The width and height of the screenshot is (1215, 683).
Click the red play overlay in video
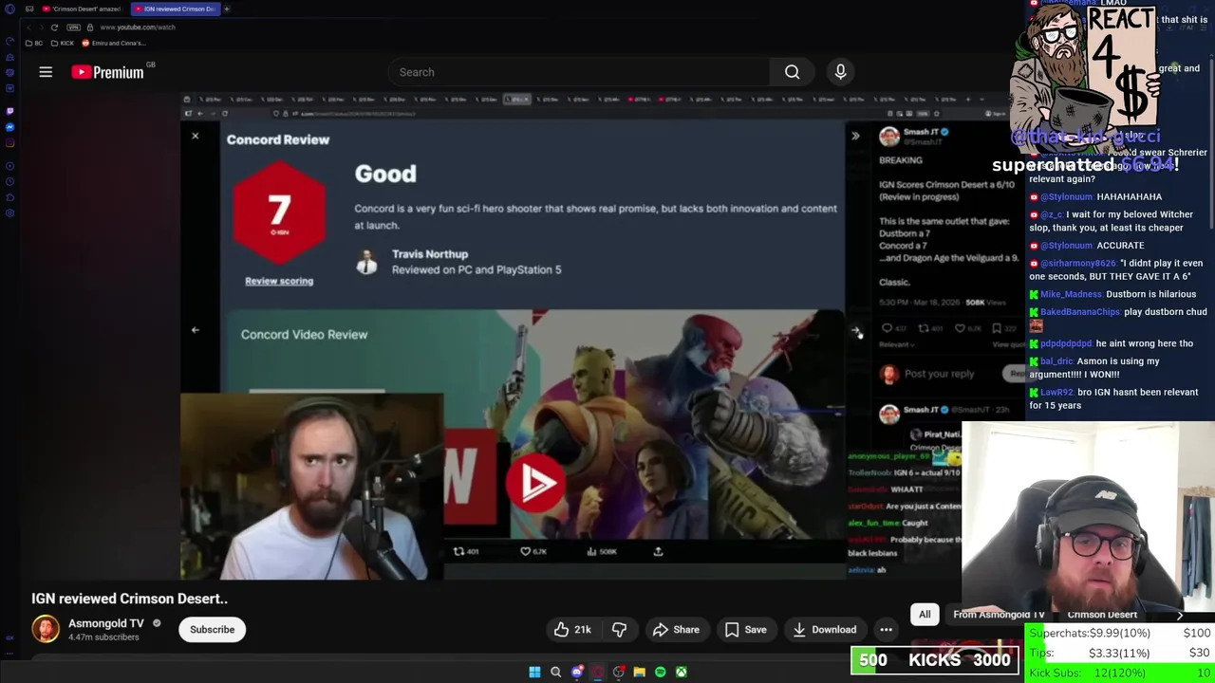(535, 482)
